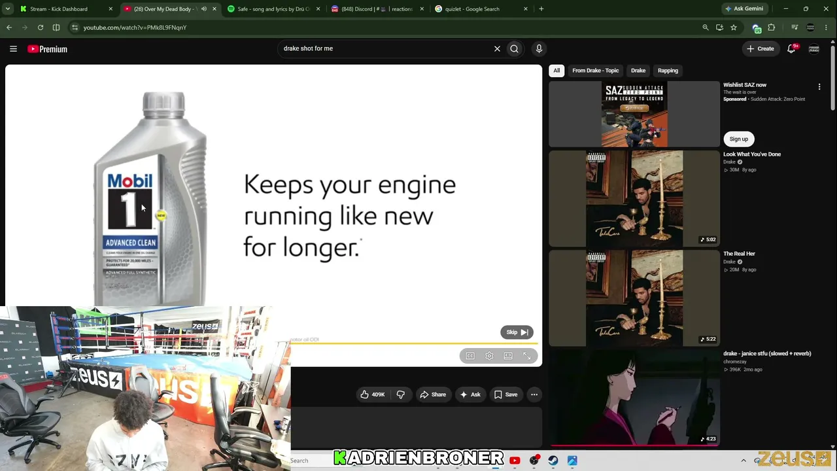Click the ad progress bar
This screenshot has height=471, width=837.
click(415, 343)
